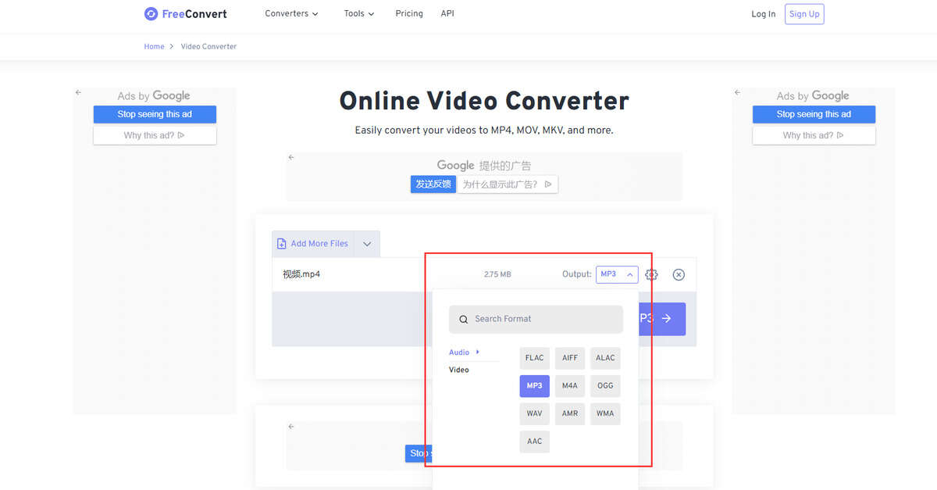Screen dimensions: 937x490
Task: Click Stop seeing this ad in left ad
Action: tap(155, 114)
